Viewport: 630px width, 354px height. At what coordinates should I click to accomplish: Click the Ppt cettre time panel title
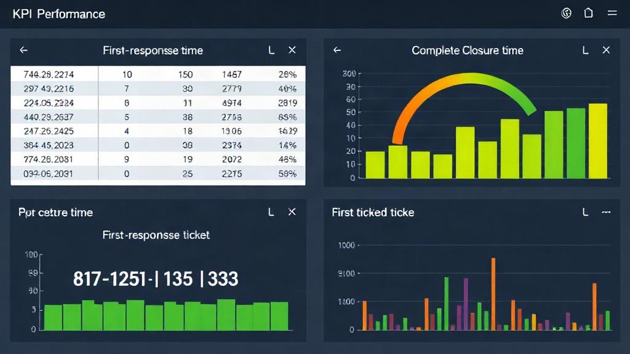click(x=55, y=212)
